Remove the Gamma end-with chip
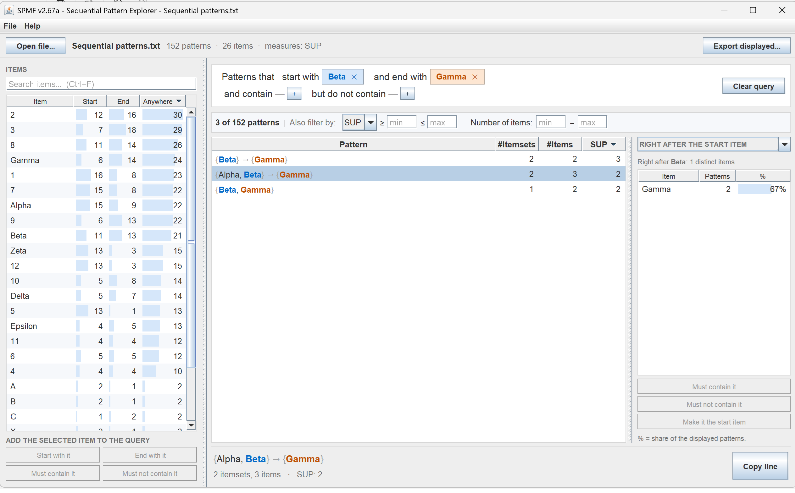The height and width of the screenshot is (493, 795). (475, 77)
